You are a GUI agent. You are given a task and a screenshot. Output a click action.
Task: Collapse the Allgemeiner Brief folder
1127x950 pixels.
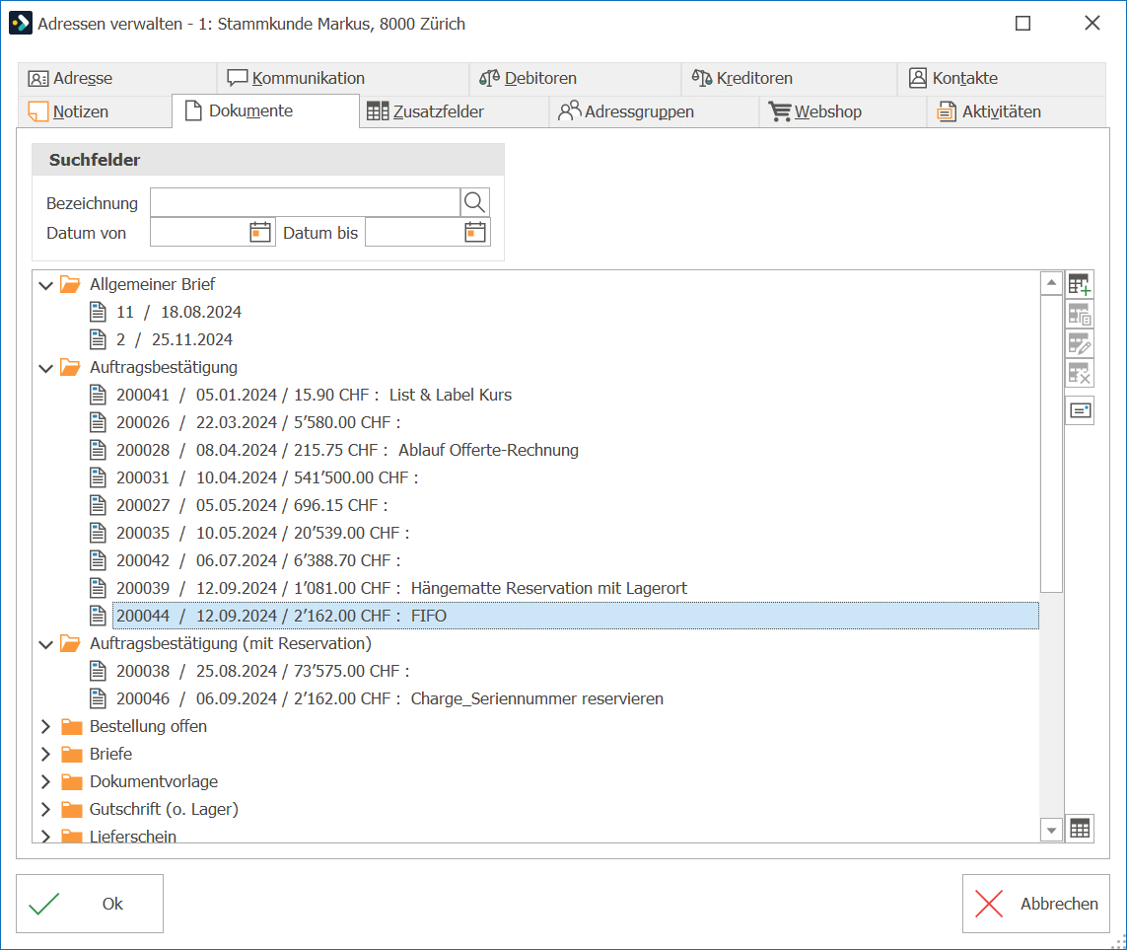pyautogui.click(x=46, y=285)
